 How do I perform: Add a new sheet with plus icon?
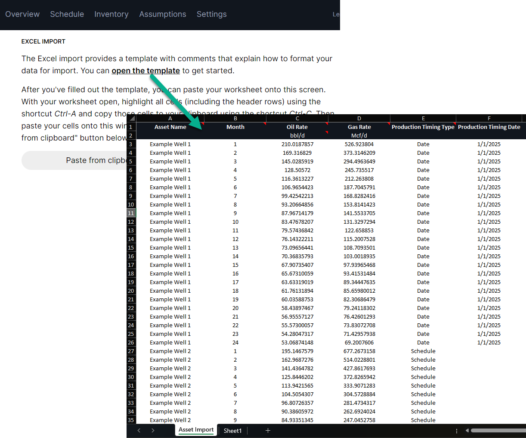(268, 431)
